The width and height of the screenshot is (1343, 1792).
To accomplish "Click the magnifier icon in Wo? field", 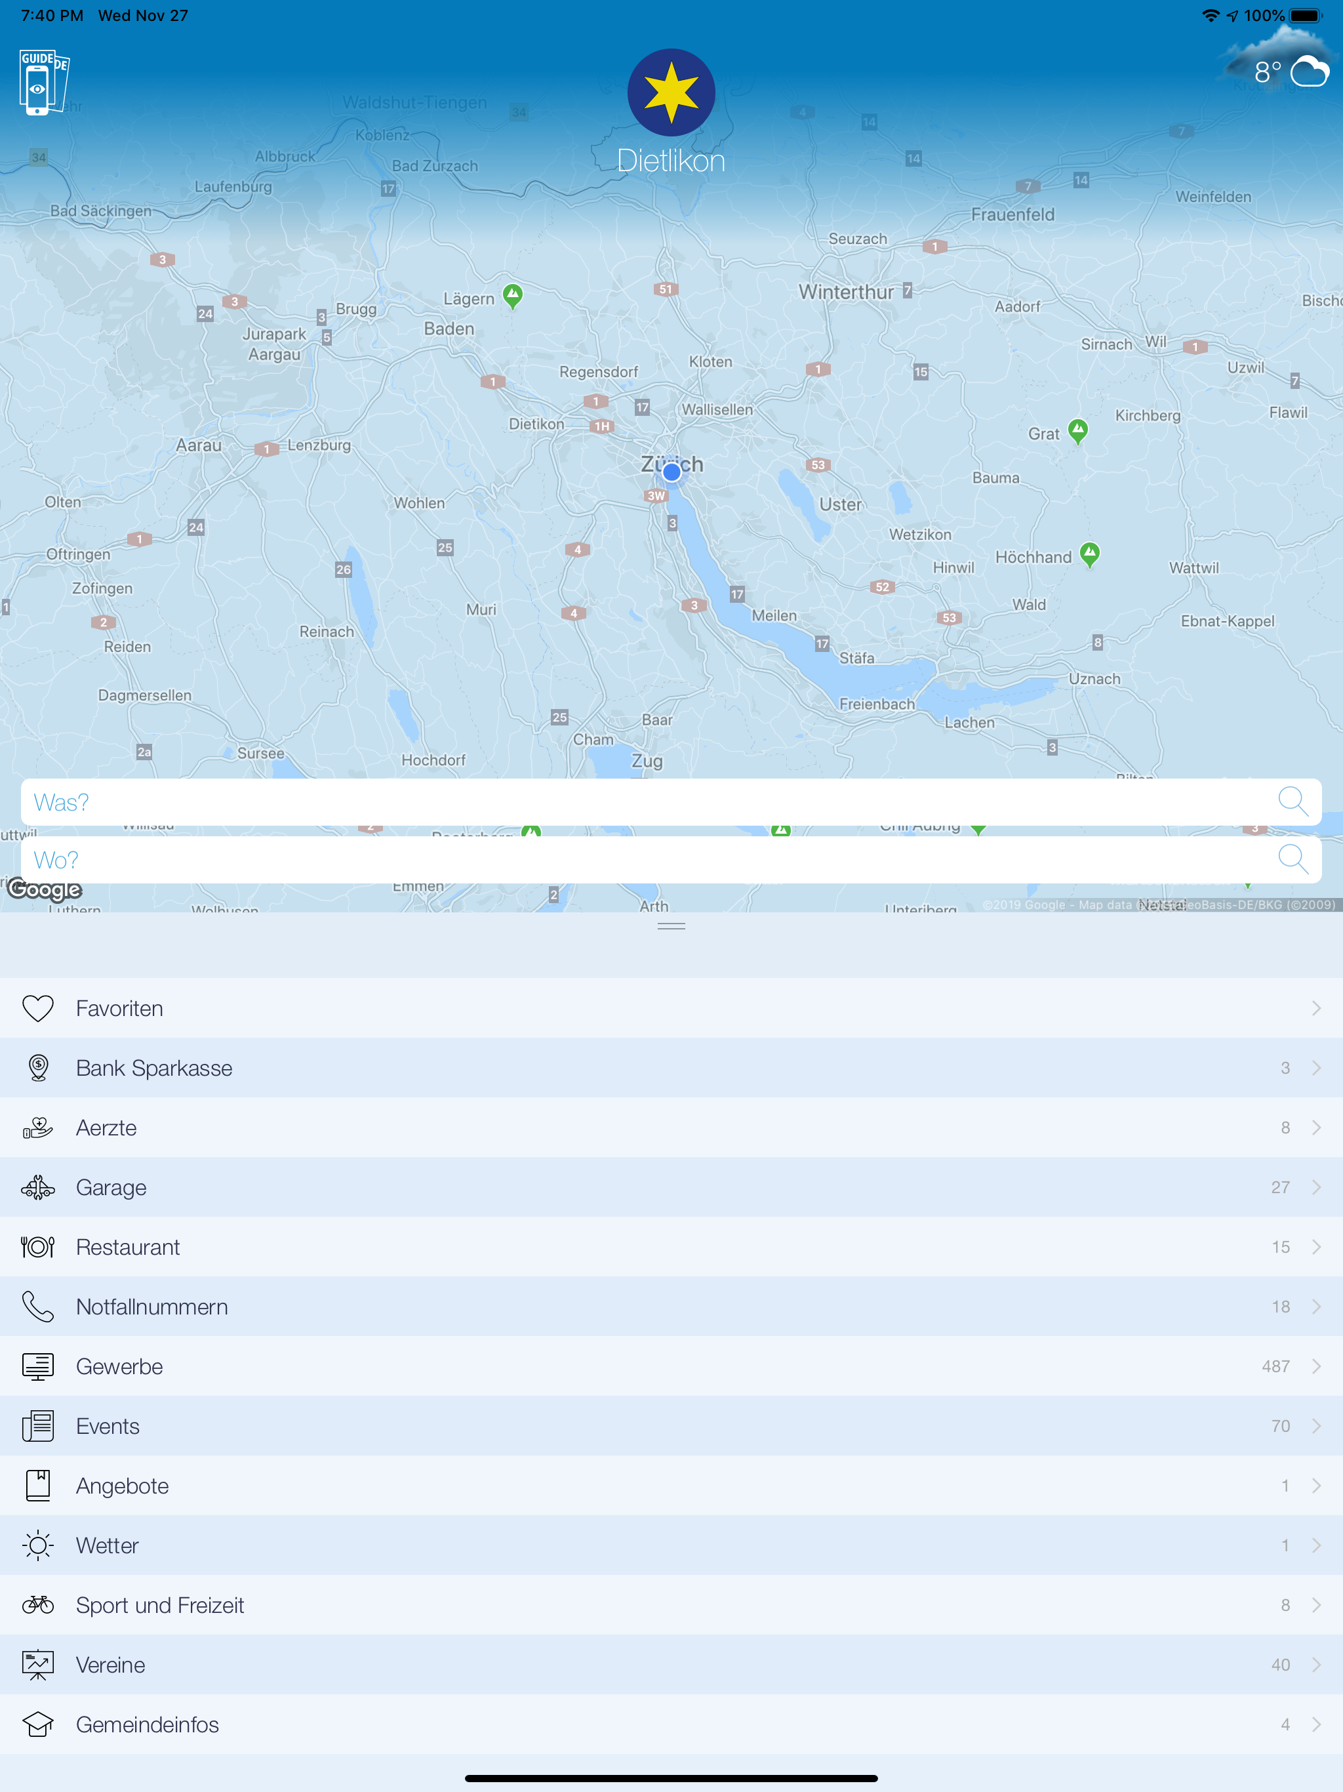I will click(x=1291, y=859).
